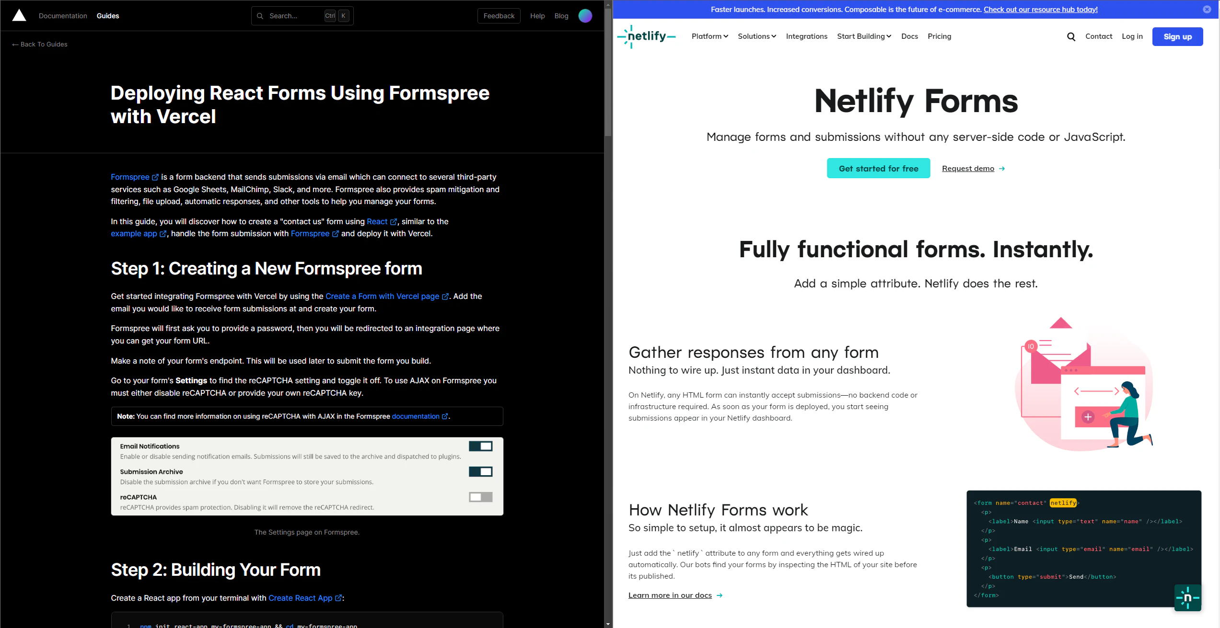Open Learn more in our docs link
The image size is (1220, 628).
tap(670, 595)
